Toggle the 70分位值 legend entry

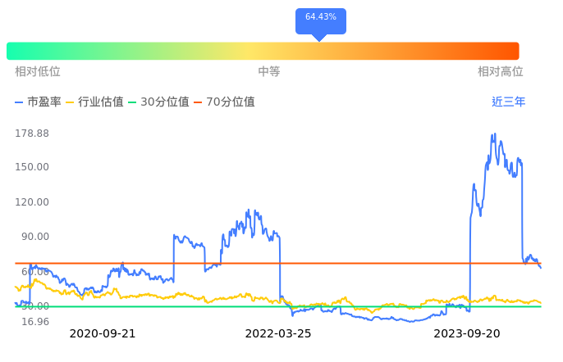pos(224,102)
